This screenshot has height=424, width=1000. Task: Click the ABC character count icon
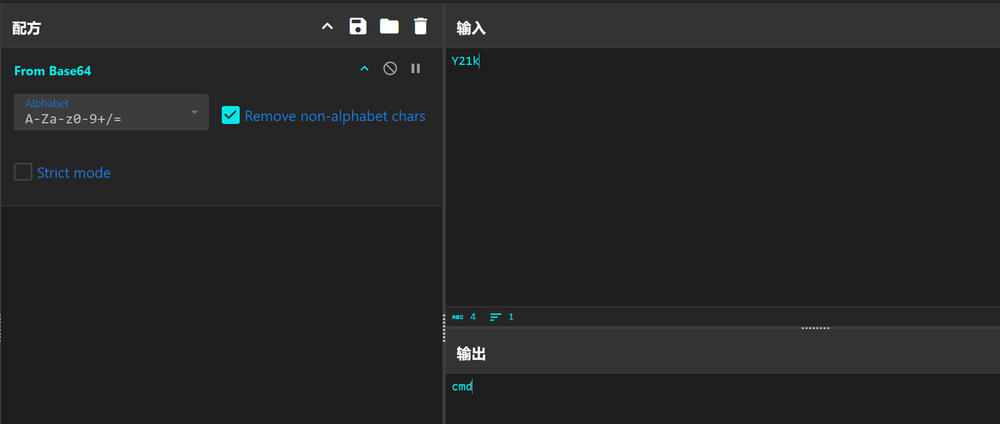coord(457,317)
